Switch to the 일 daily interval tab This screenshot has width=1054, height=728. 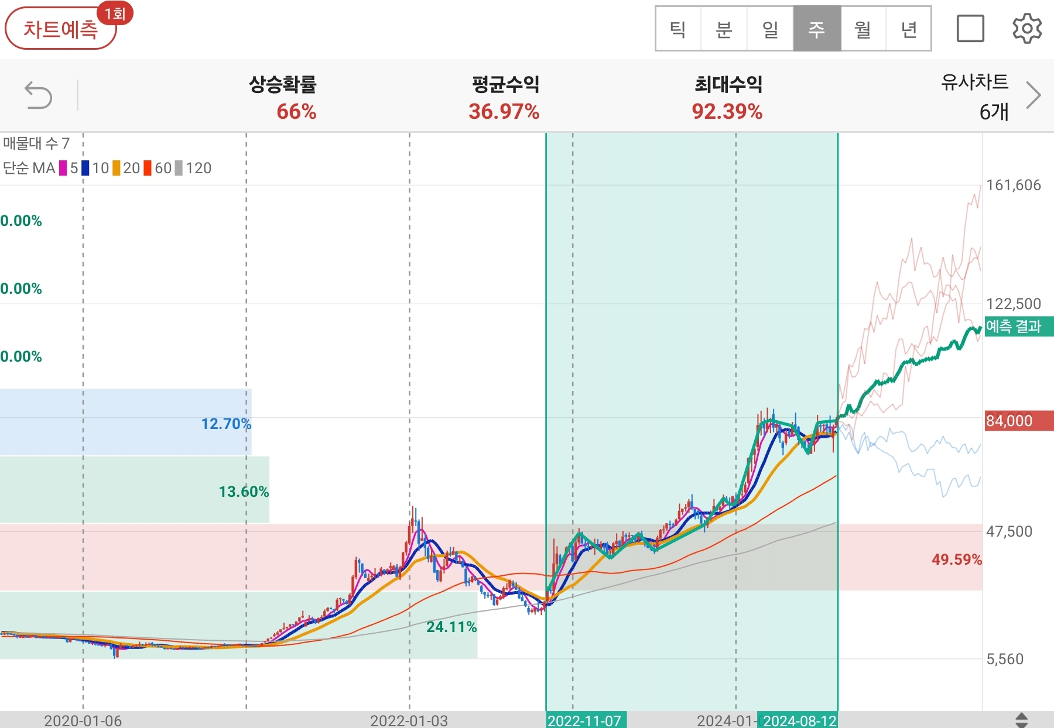[x=771, y=29]
